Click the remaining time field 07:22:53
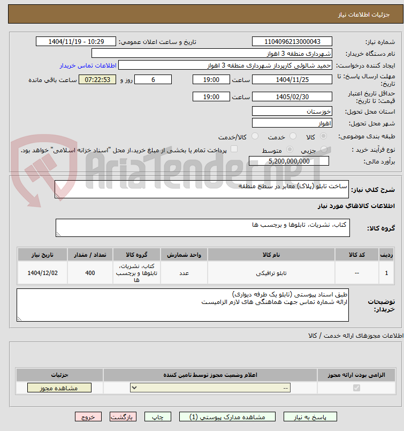Viewport: 404px width, 431px height. pyautogui.click(x=97, y=80)
